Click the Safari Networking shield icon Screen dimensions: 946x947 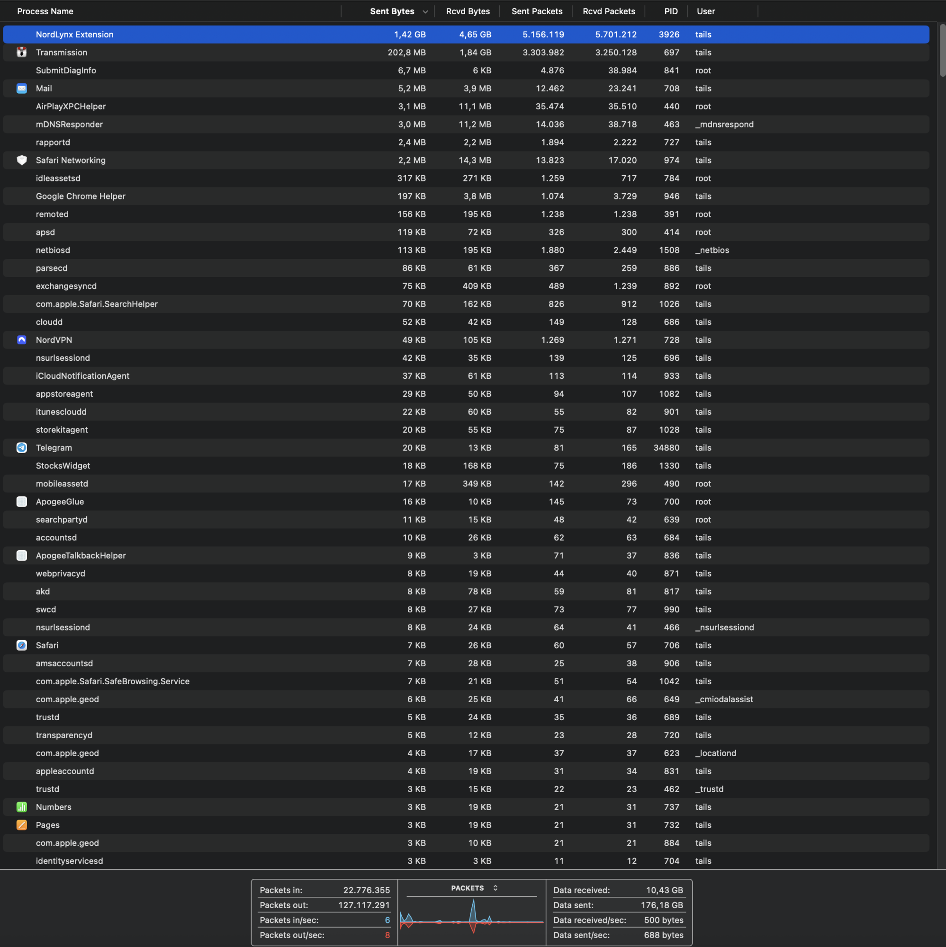pos(22,161)
